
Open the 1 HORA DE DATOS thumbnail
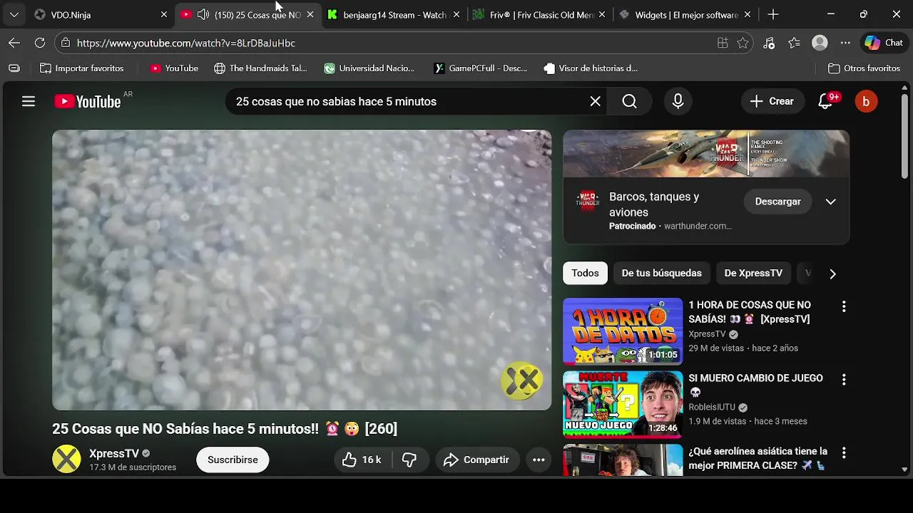[623, 331]
